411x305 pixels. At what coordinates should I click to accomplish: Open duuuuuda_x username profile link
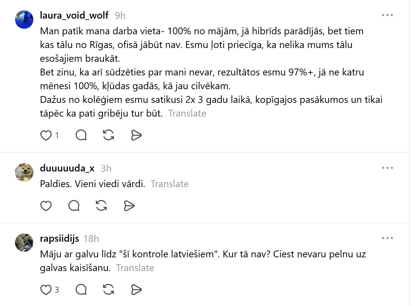tap(67, 168)
